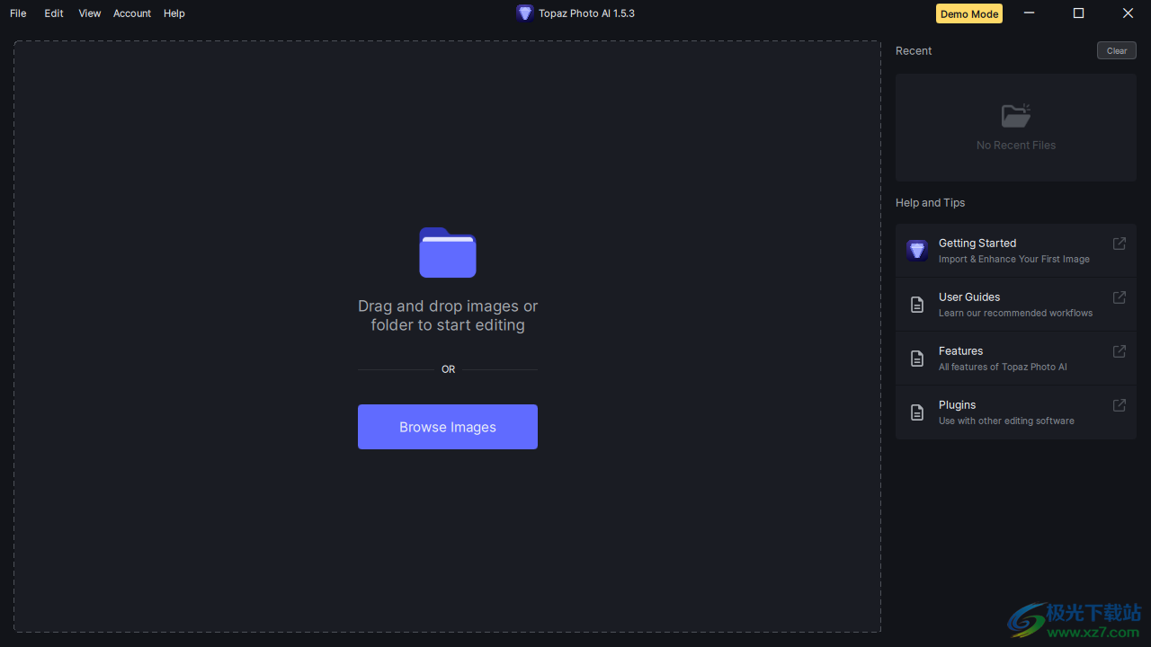
Task: Click 'Learn our recommended workflows' subtitle
Action: [1016, 314]
